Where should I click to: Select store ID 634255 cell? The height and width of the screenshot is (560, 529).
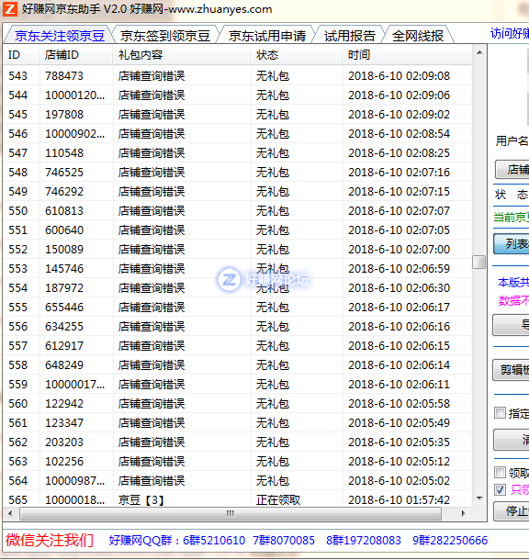coord(64,327)
